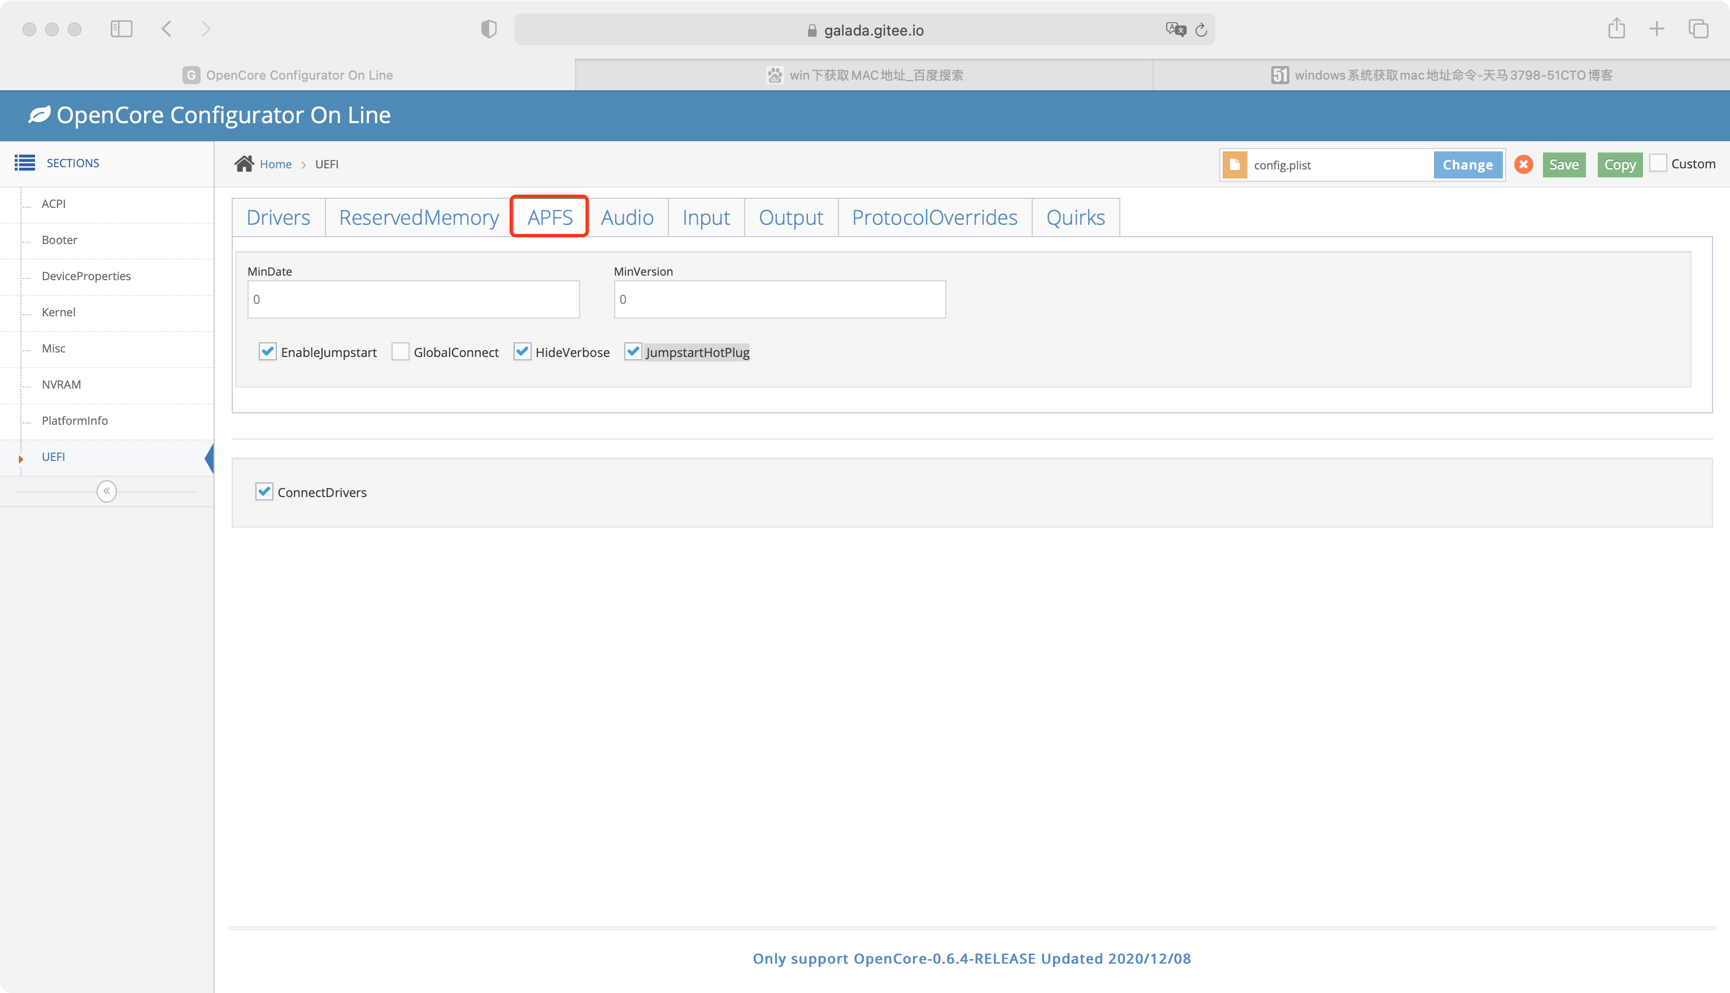Click the page translate icon in address bar
This screenshot has width=1730, height=993.
[1175, 29]
